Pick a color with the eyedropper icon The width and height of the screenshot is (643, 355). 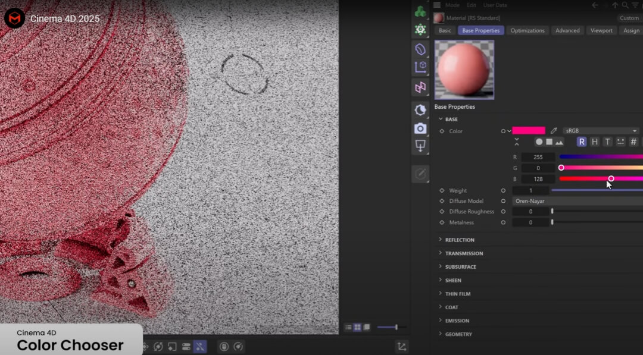click(554, 131)
